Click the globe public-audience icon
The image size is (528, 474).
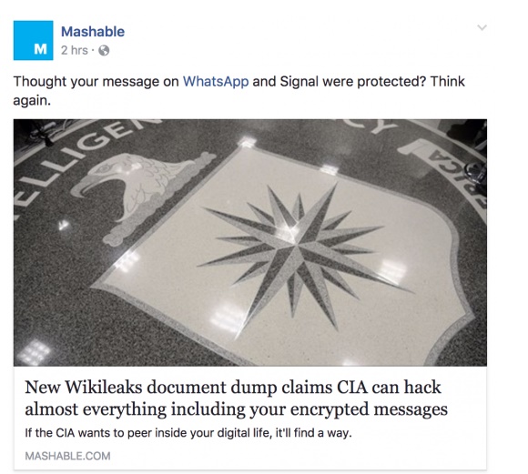[x=104, y=51]
